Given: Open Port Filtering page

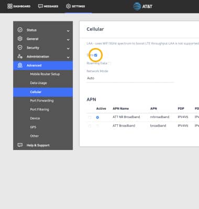Looking at the screenshot, I should click(x=39, y=110).
